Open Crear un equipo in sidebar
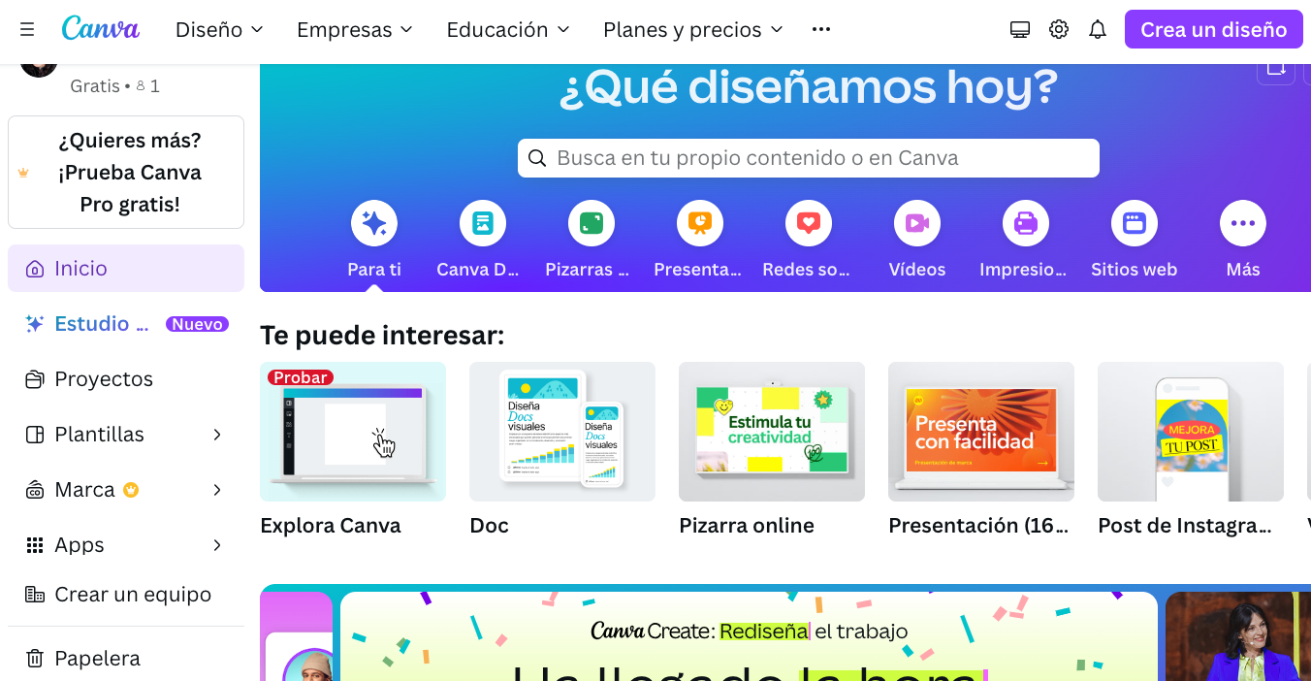 (x=126, y=595)
